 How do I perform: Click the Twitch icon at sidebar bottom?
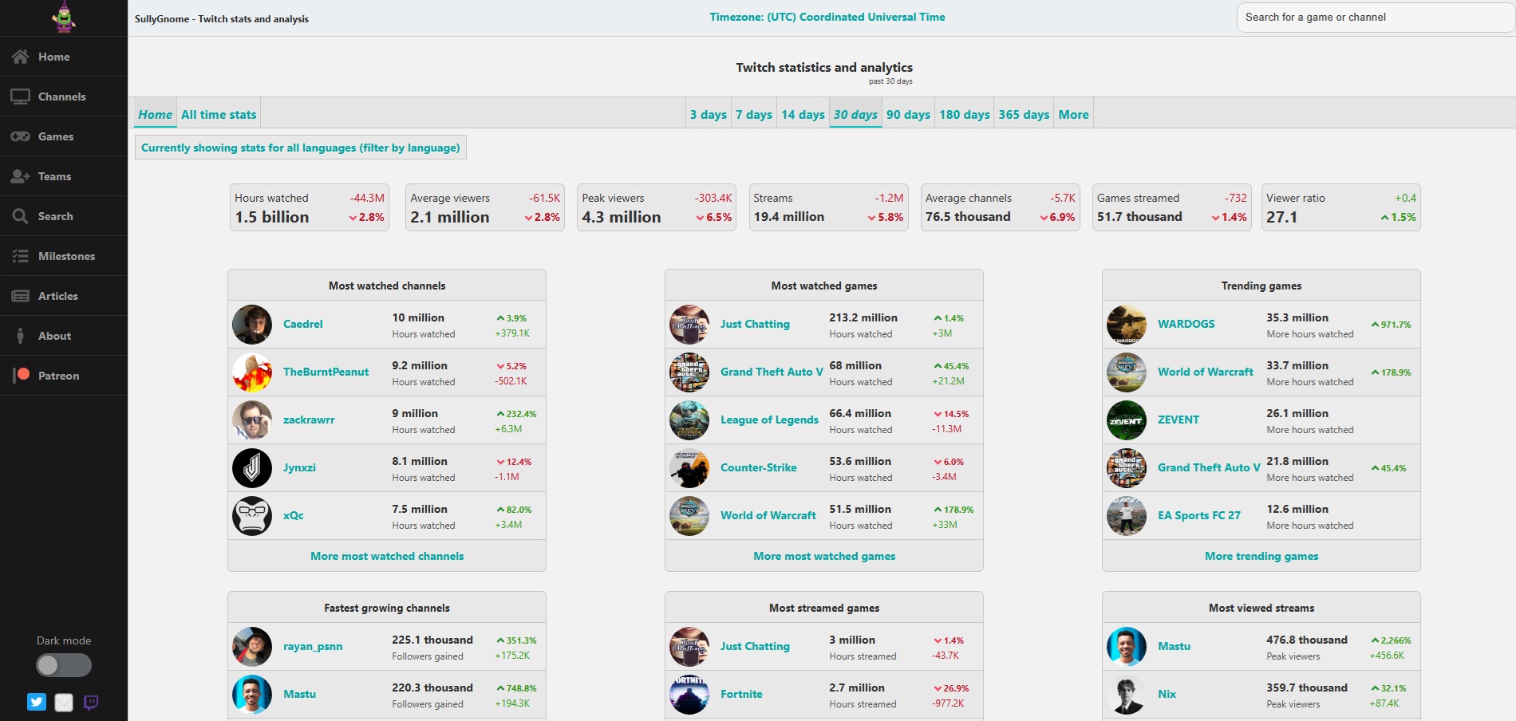(91, 702)
